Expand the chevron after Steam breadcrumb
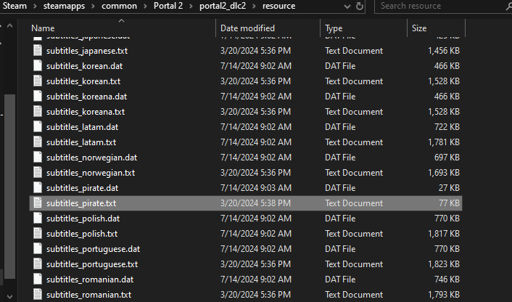This screenshot has width=512, height=302. click(x=35, y=7)
